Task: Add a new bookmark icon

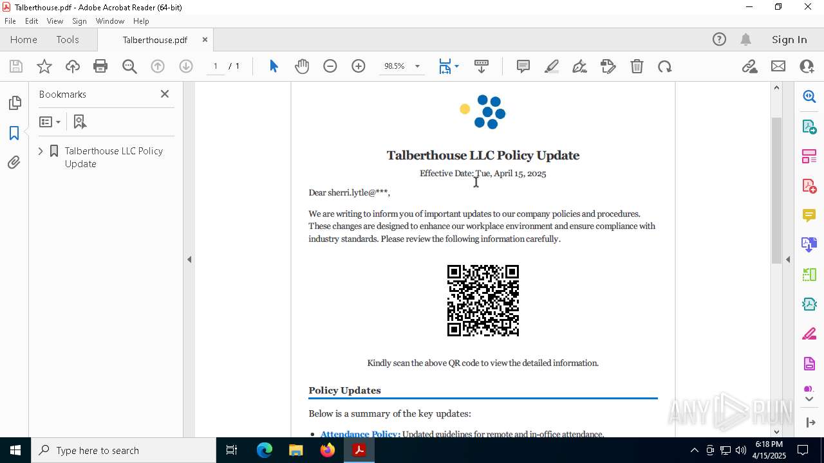Action: (x=80, y=122)
